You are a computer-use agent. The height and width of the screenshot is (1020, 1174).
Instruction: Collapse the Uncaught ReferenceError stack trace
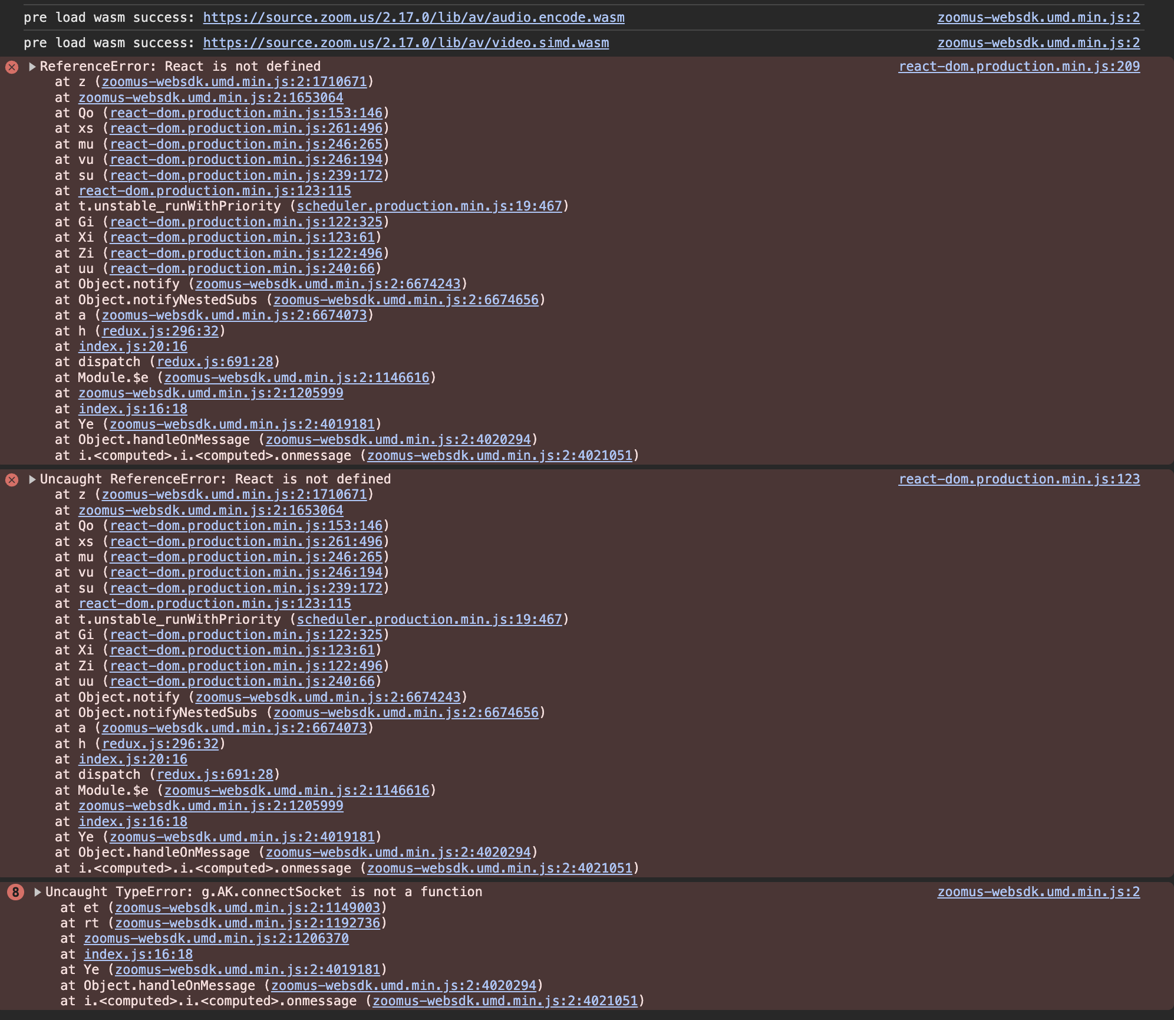pos(32,479)
